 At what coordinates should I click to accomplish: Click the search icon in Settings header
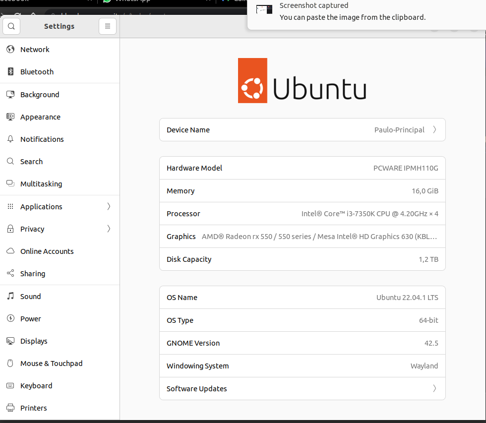pos(11,26)
